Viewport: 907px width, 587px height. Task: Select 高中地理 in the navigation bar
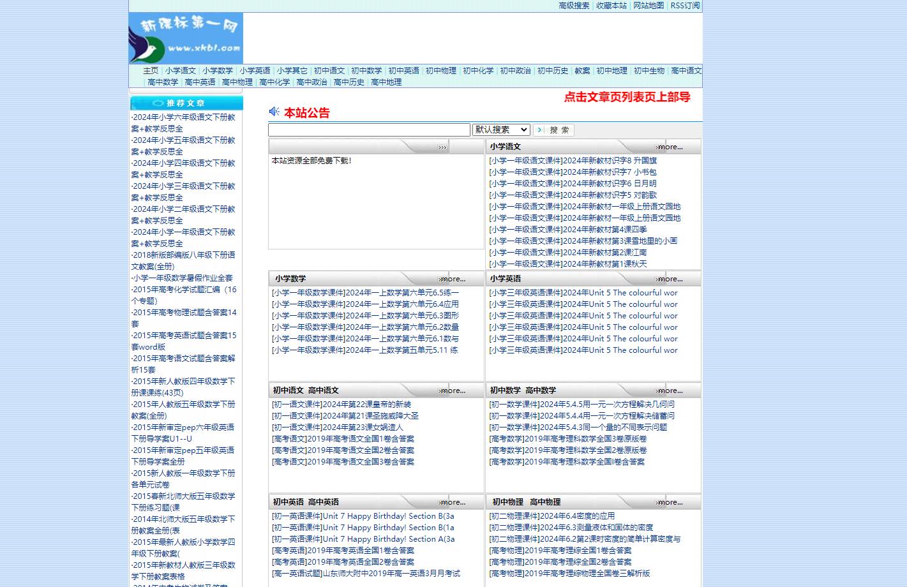click(386, 82)
